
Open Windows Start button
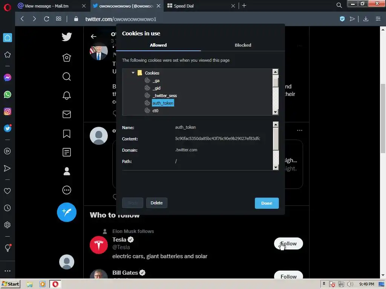point(11,284)
